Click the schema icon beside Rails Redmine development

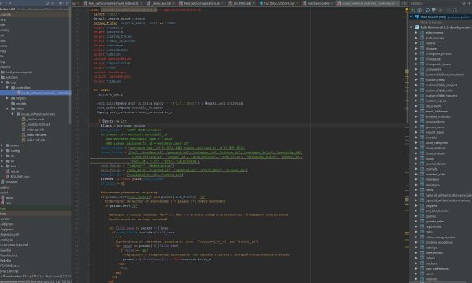point(417,28)
